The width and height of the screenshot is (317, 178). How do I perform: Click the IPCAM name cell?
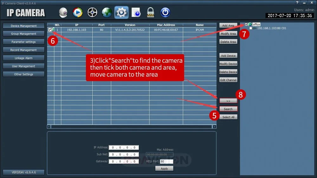pos(199,30)
